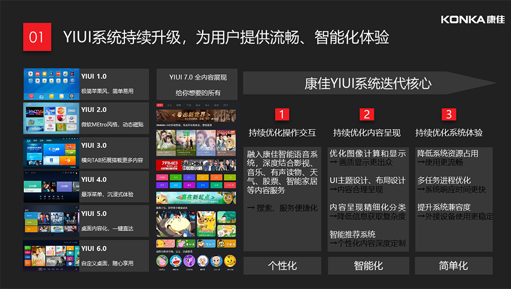Image resolution: width=511 pixels, height=289 pixels.
Task: Click the Pikachu and Eevee poster
Action: (x=206, y=224)
